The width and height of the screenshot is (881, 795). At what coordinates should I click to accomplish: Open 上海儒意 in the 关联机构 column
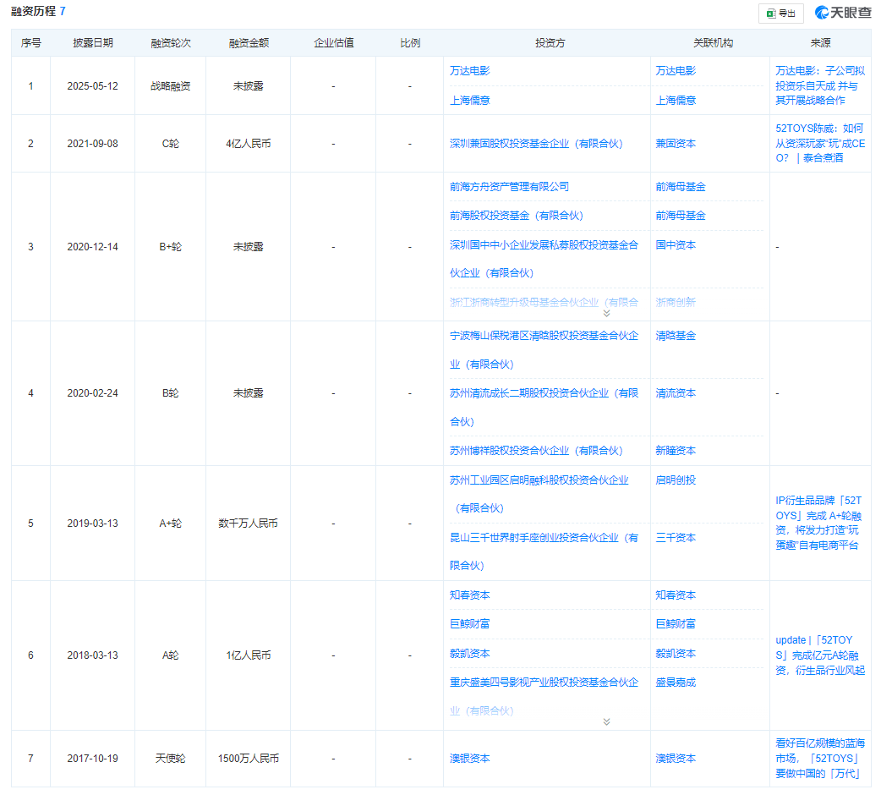[x=676, y=101]
